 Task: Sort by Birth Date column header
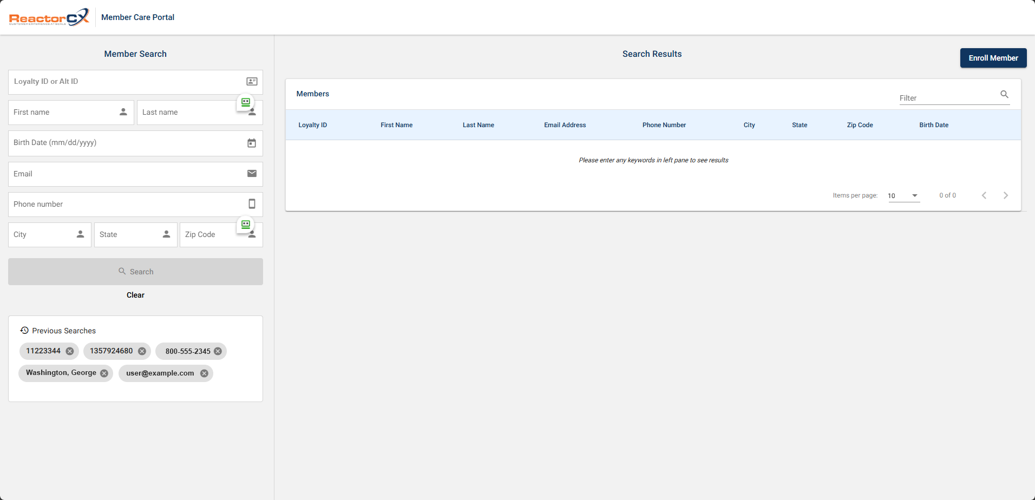933,125
